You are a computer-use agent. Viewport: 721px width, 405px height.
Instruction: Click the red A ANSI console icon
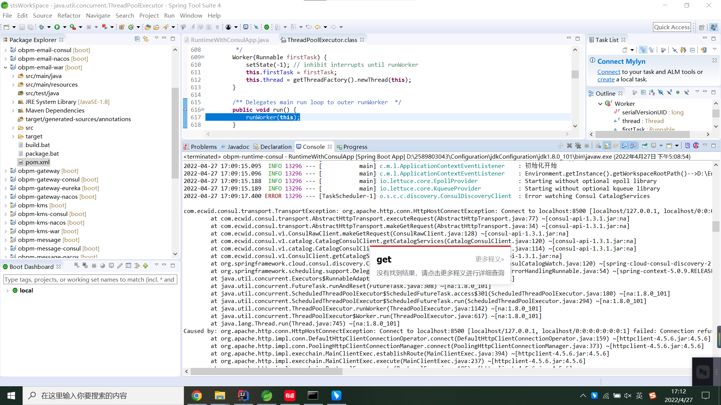[696, 146]
